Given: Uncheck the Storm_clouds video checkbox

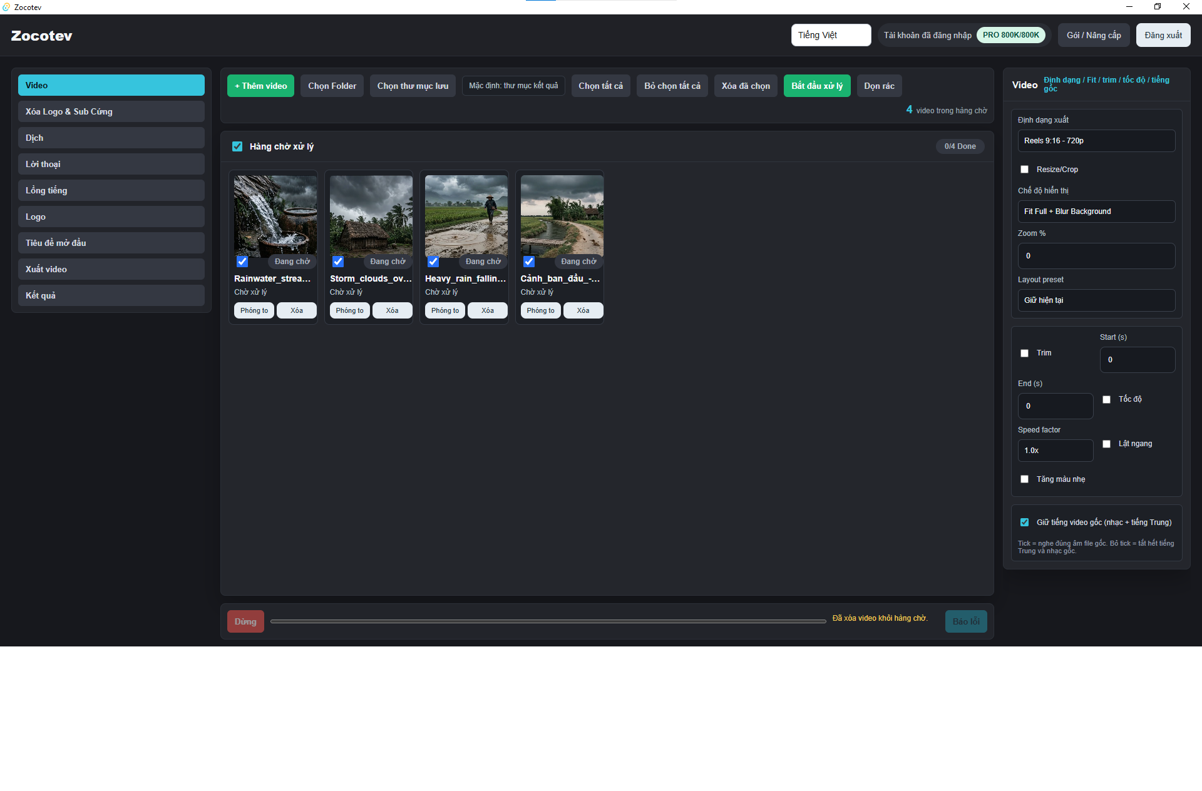Looking at the screenshot, I should point(338,262).
